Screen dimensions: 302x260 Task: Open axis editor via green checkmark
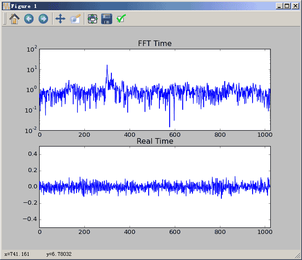tap(121, 19)
